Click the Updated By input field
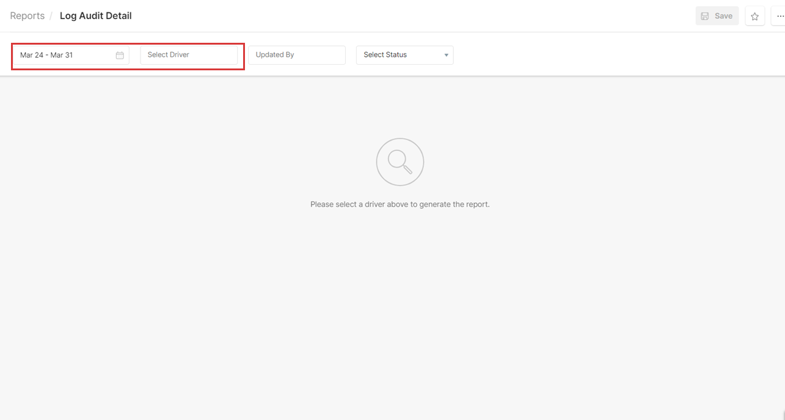785x420 pixels. coord(297,55)
